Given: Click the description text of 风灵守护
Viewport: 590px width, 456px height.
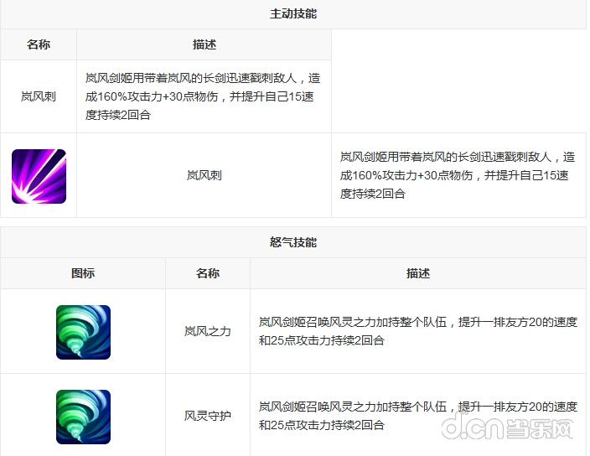Looking at the screenshot, I should (x=417, y=415).
